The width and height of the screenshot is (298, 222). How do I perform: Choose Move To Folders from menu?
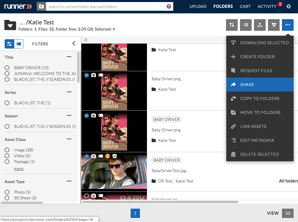click(x=260, y=112)
